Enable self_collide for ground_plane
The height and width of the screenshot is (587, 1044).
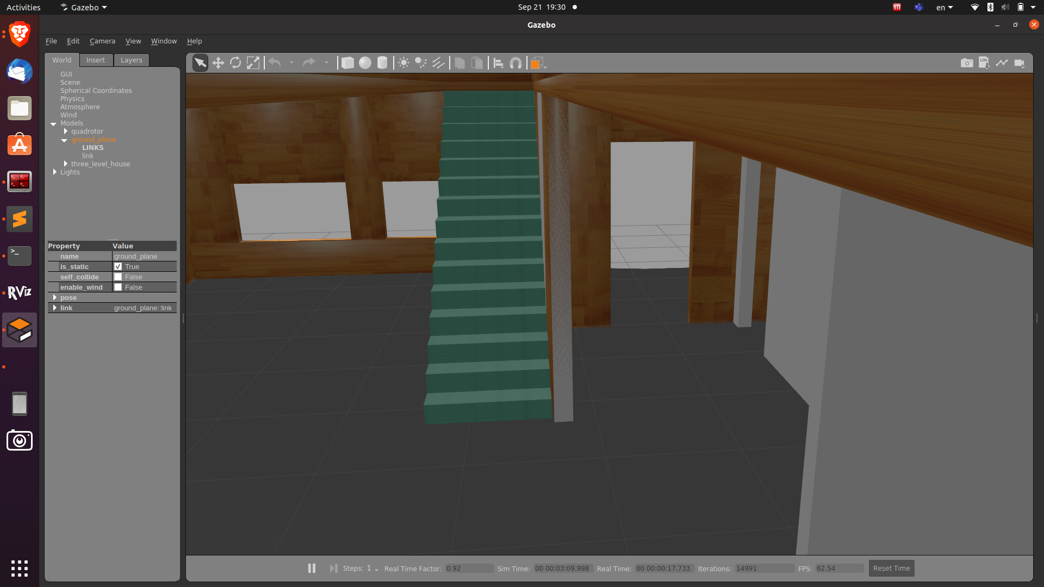[118, 277]
